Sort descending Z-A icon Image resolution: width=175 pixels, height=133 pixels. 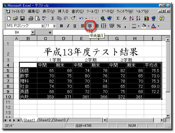tap(138, 18)
